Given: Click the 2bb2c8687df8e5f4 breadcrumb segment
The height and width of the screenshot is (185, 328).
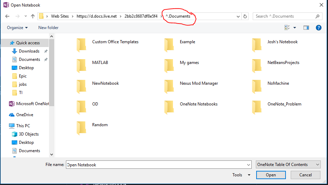Looking at the screenshot, I should pos(141,16).
